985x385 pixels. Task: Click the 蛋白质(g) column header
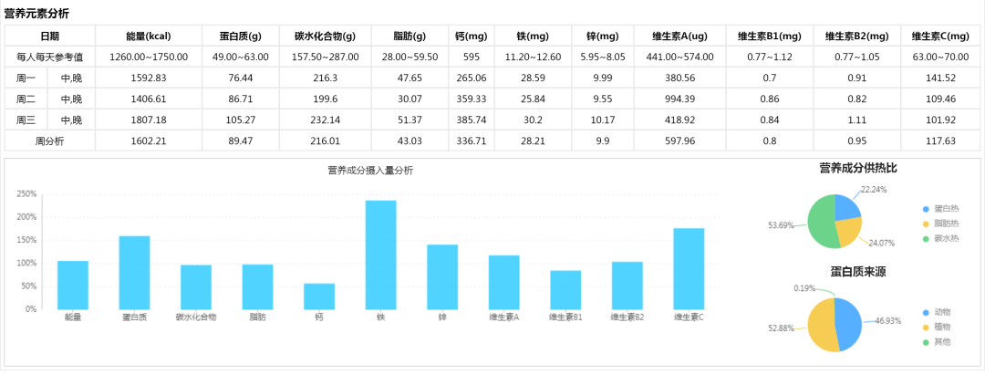(x=241, y=36)
